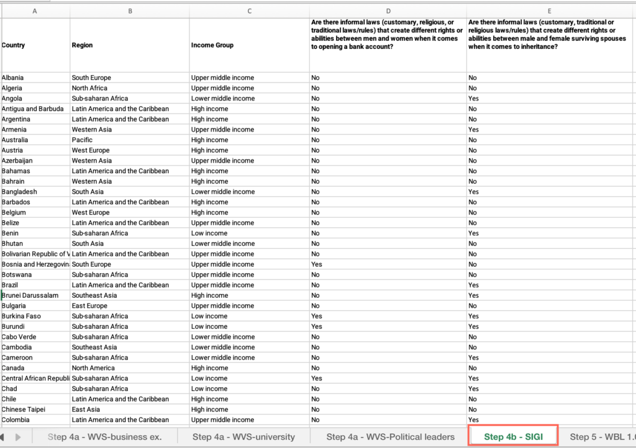Viewport: 636px width, 448px height.
Task: Click the Bulgaria country cell
Action: click(35, 306)
